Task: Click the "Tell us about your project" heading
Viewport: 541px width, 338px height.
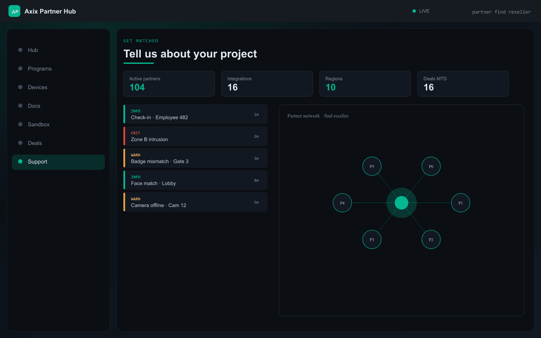Action: (x=190, y=54)
